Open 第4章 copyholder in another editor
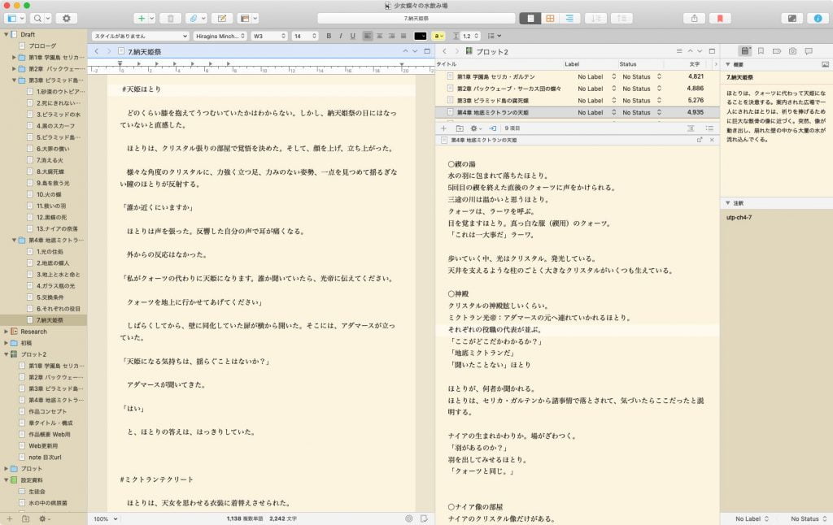Image resolution: width=833 pixels, height=525 pixels. [699, 140]
